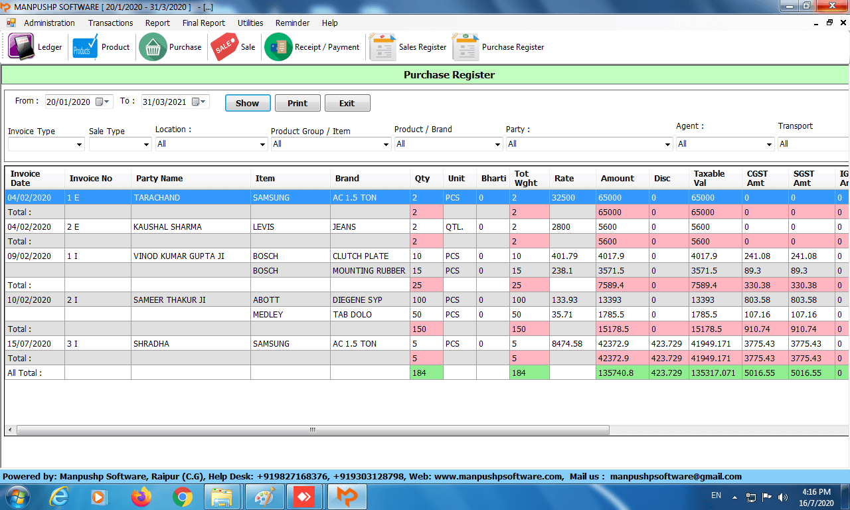Open File Explorer taskbar icon
The image size is (850, 510).
(222, 496)
